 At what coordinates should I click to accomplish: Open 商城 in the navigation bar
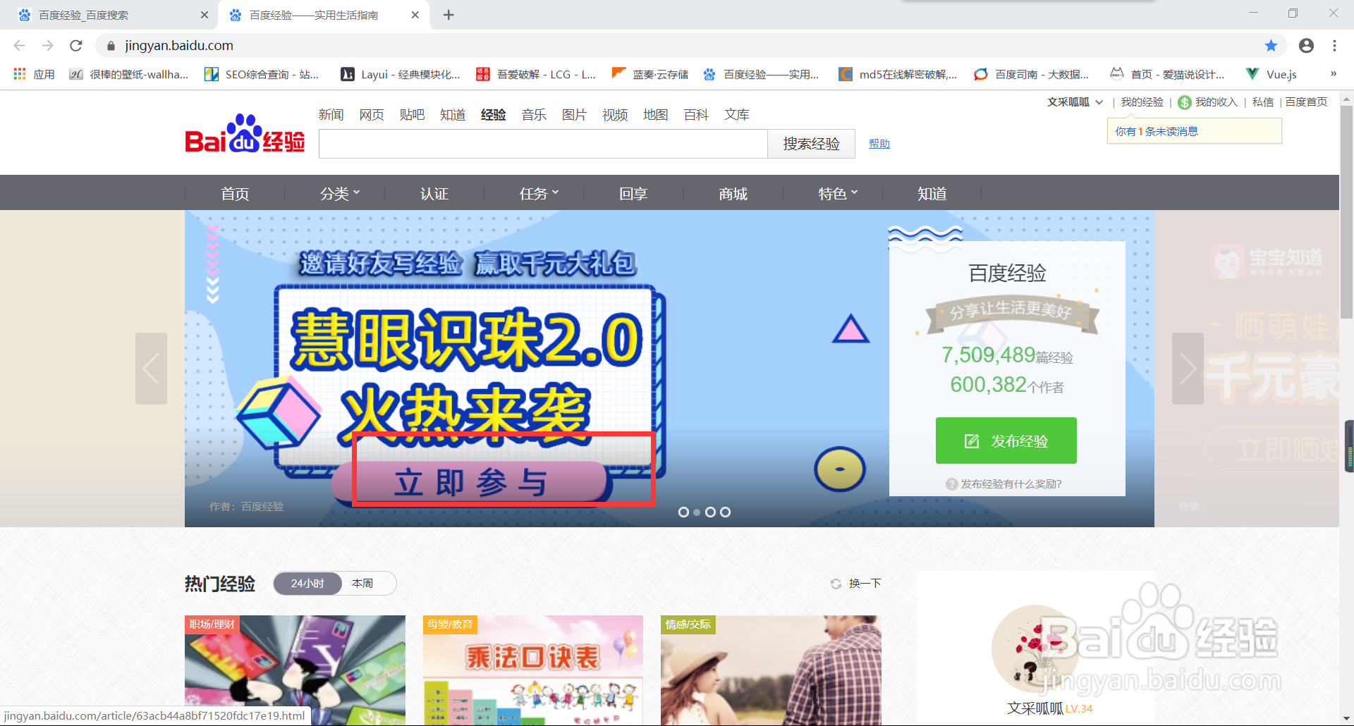(733, 194)
